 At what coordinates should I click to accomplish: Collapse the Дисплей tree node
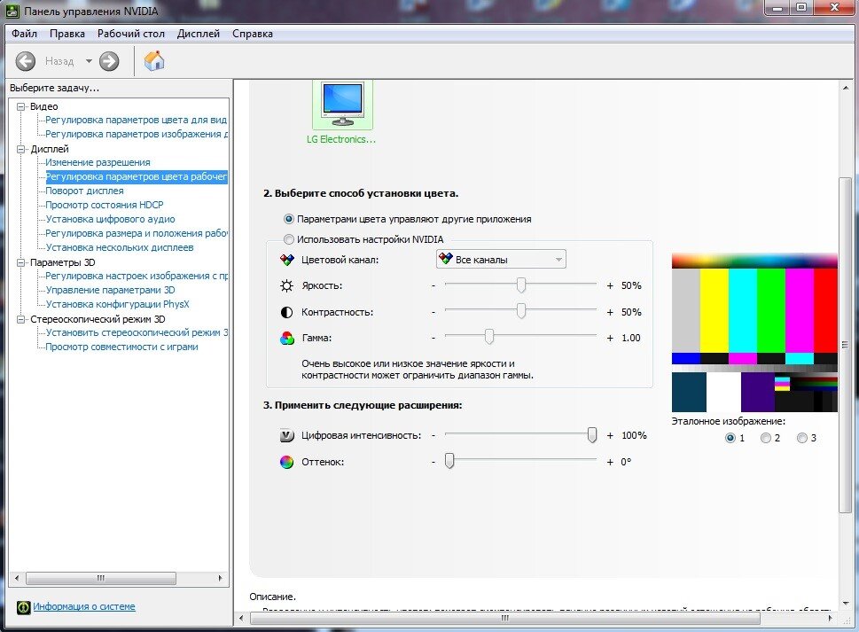[20, 149]
